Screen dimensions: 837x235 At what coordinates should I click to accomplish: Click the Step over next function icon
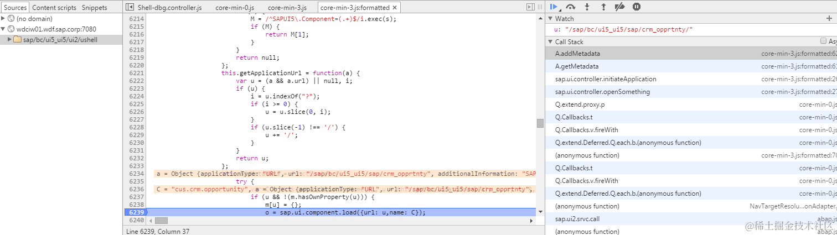click(x=571, y=7)
